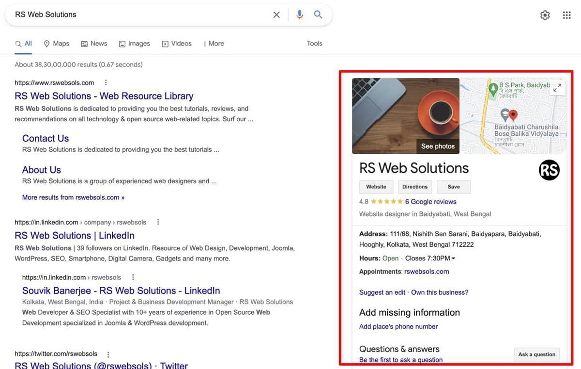Switch to the News tab
Image resolution: width=581 pixels, height=369 pixels.
coord(94,44)
